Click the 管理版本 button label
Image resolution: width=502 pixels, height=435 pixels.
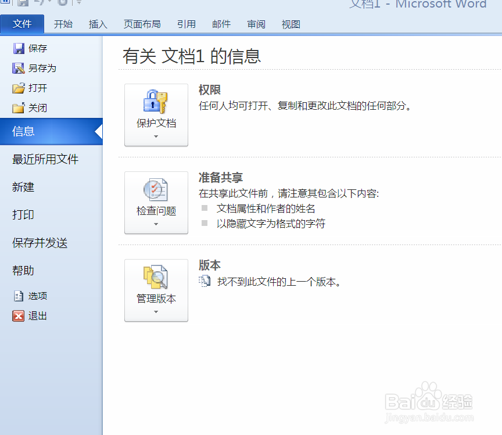156,299
